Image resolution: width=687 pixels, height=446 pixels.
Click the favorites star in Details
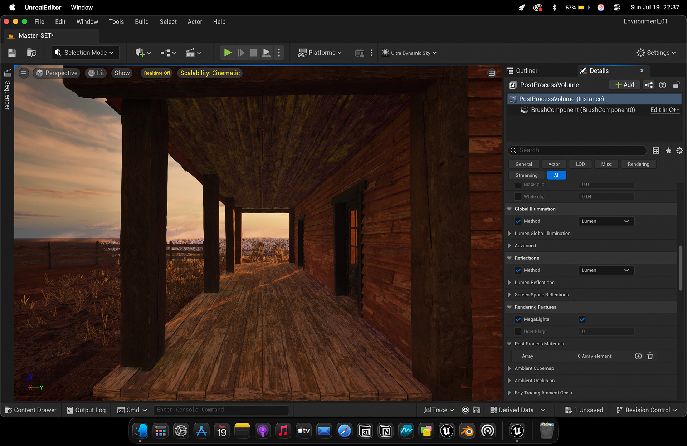click(668, 151)
